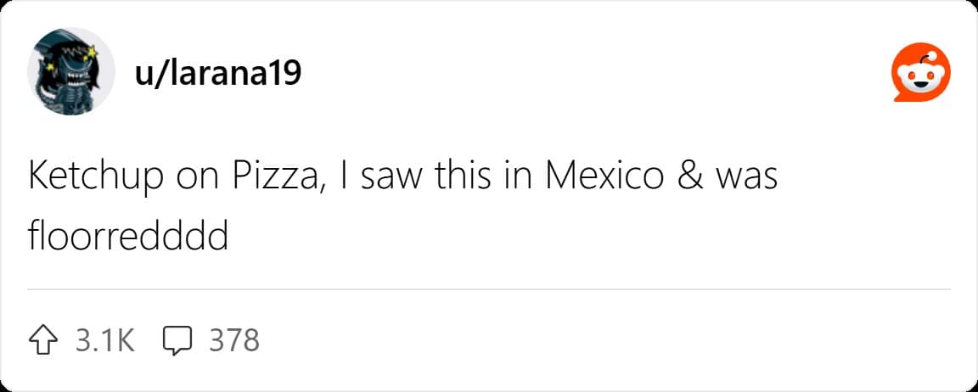Click the yellow star on the avatar
The width and height of the screenshot is (978, 392).
point(93,53)
